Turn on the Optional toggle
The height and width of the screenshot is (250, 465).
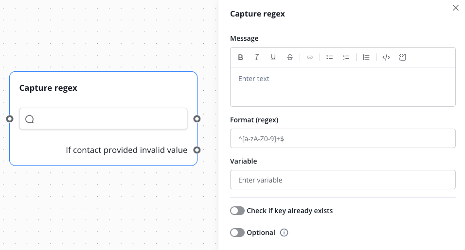[x=237, y=233]
